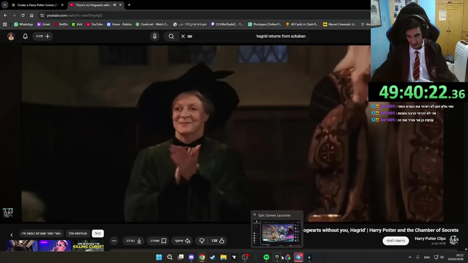The image size is (468, 263).
Task: Open the Gmail bookmark
Action: coord(43,24)
